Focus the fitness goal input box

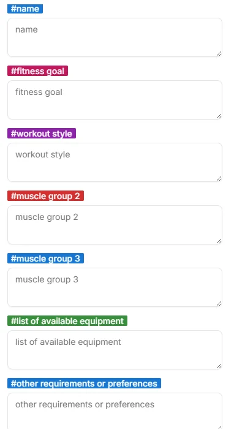coord(115,100)
